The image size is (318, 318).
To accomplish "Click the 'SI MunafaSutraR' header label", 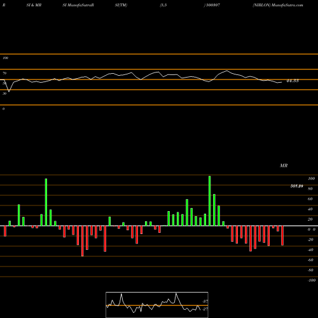I will pos(78,5).
